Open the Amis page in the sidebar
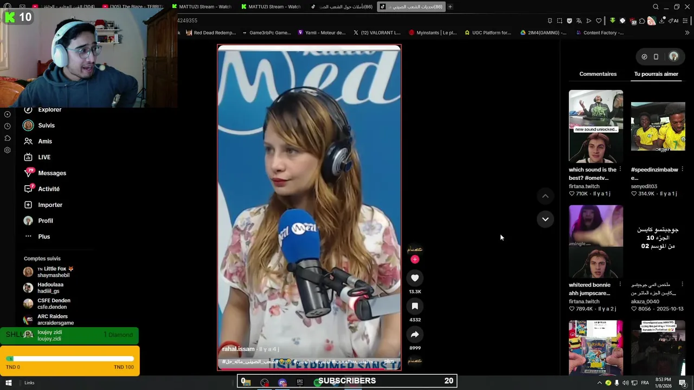Image resolution: width=694 pixels, height=390 pixels. point(38,141)
